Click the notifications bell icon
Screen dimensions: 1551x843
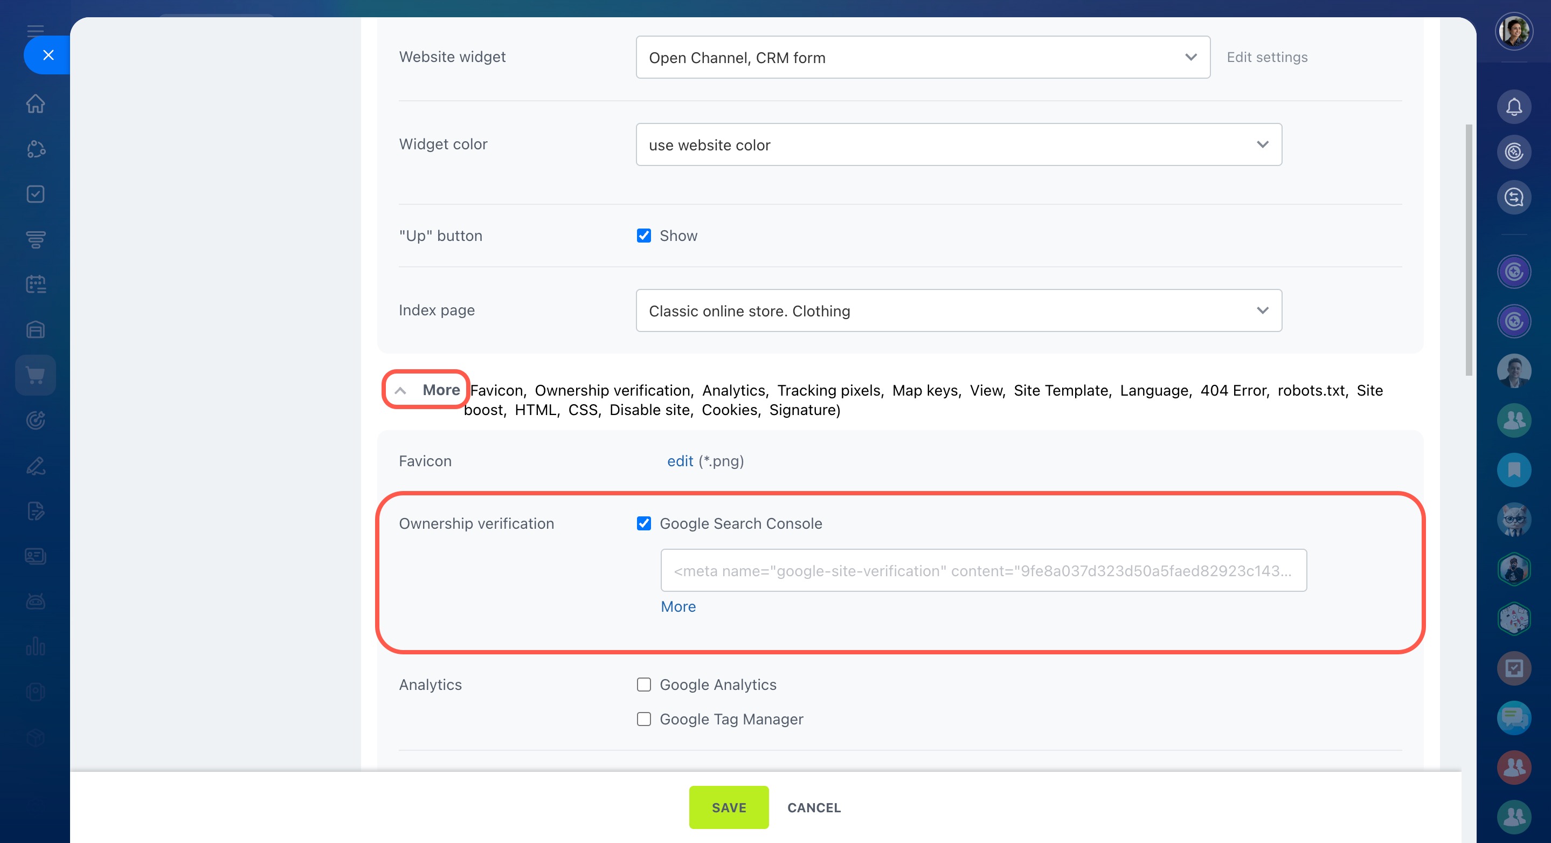point(1514,107)
